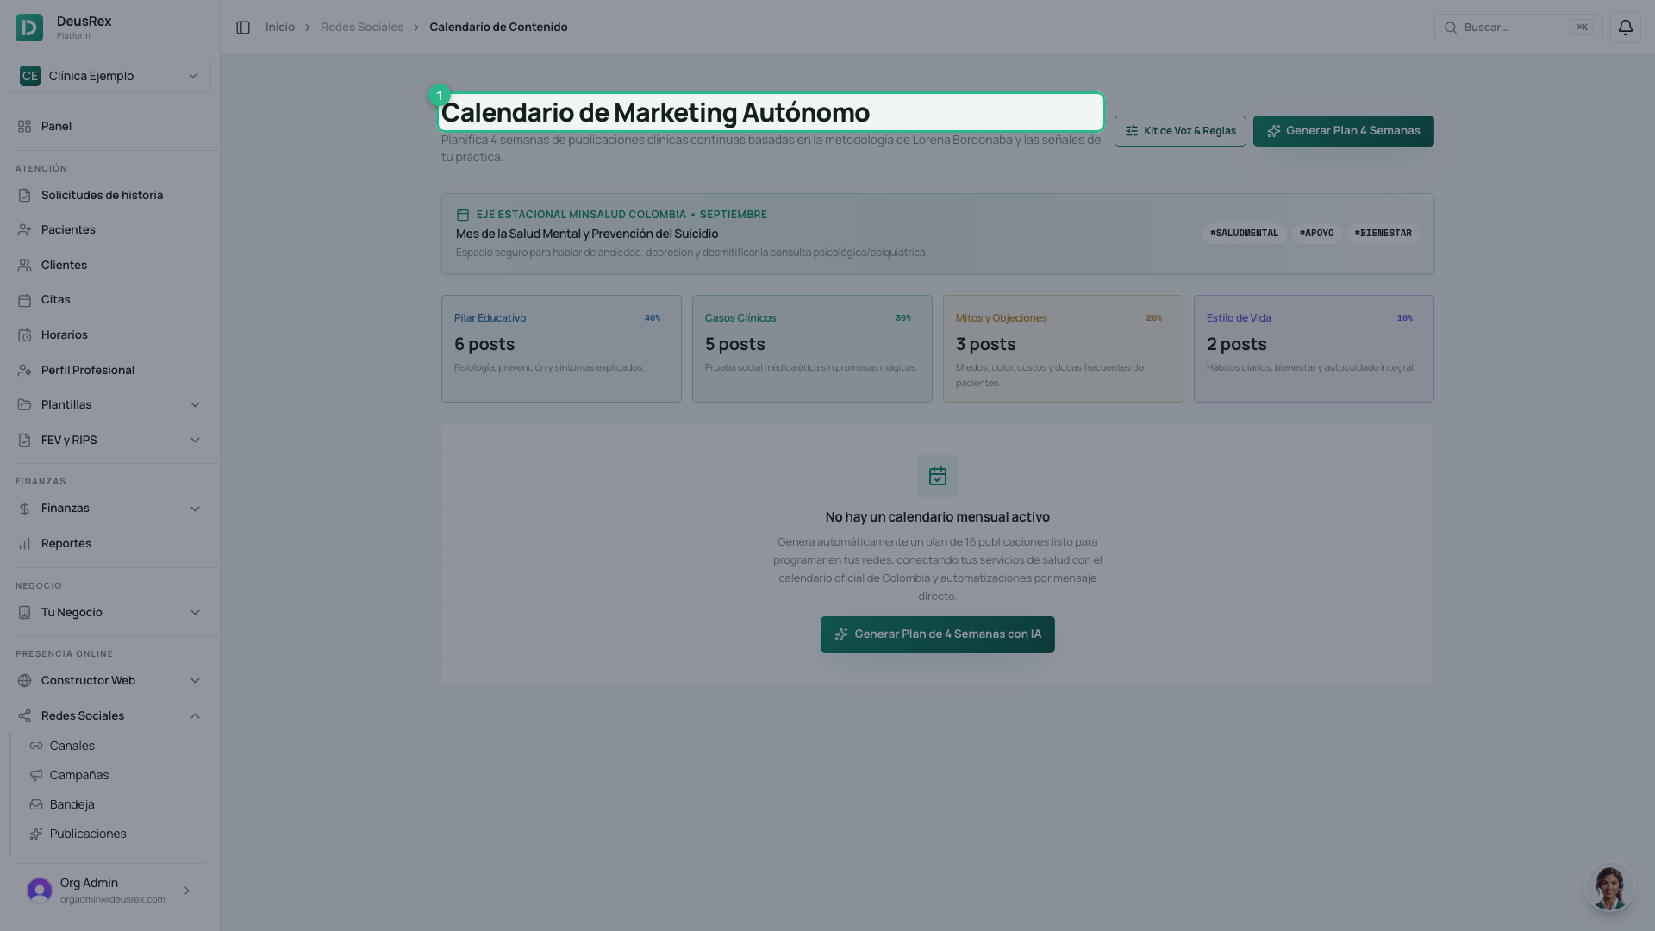The image size is (1655, 931).
Task: Toggle the sidebar panel icon
Action: coord(243,28)
